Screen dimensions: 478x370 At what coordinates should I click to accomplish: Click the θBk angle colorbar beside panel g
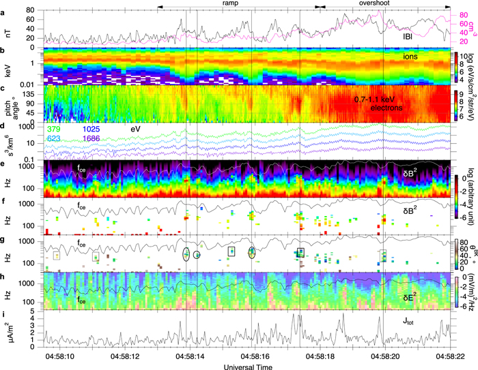(457, 254)
